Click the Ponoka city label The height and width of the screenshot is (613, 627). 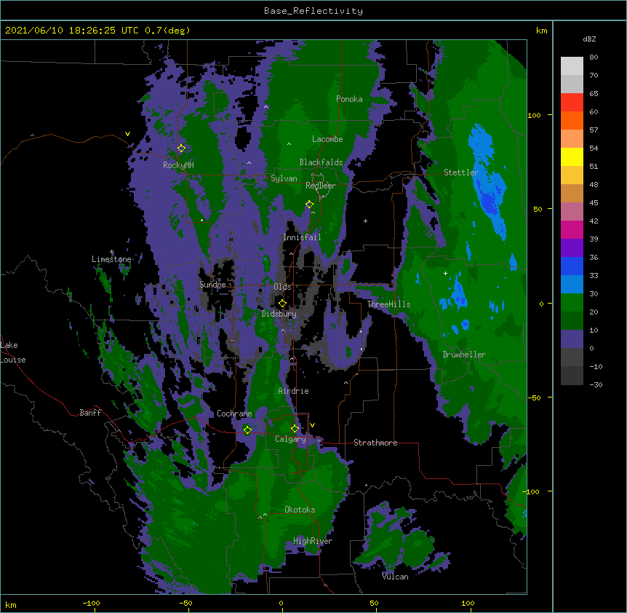tap(349, 99)
